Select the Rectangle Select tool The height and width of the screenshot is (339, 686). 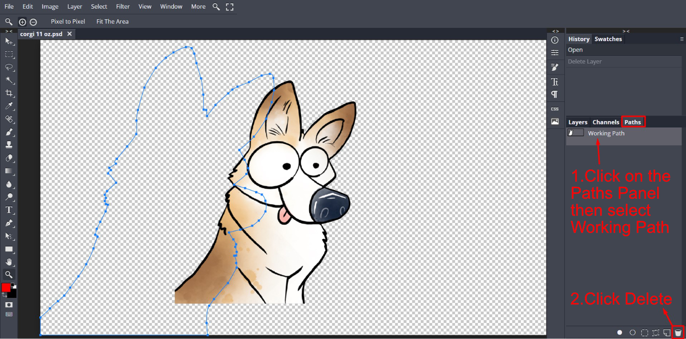tap(9, 54)
